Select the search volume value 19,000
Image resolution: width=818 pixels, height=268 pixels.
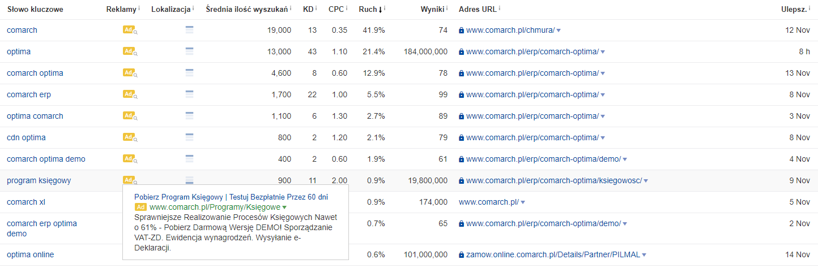[279, 30]
